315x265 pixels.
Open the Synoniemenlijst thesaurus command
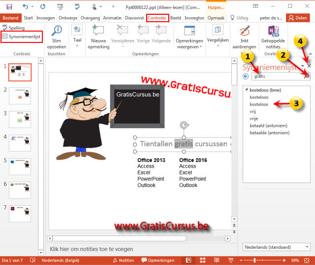tap(22, 37)
